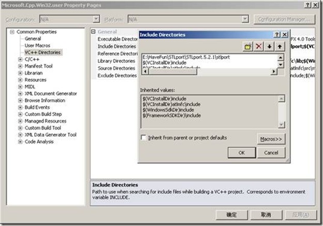Click the Property Pages help question mark

coord(307,5)
